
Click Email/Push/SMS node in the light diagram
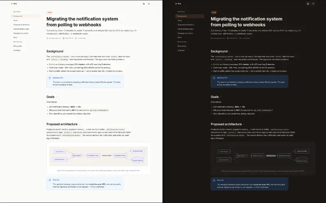click(x=138, y=151)
